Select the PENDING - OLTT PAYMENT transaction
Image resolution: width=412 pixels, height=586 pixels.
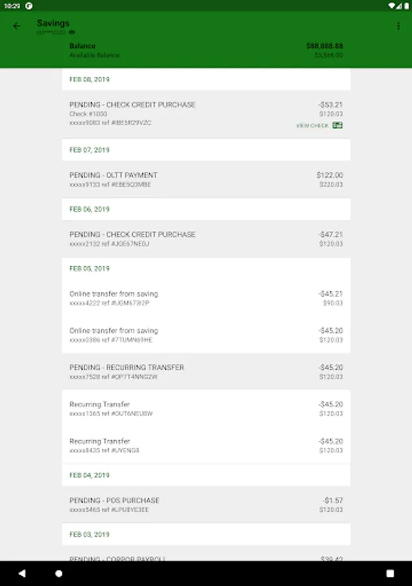pyautogui.click(x=206, y=180)
